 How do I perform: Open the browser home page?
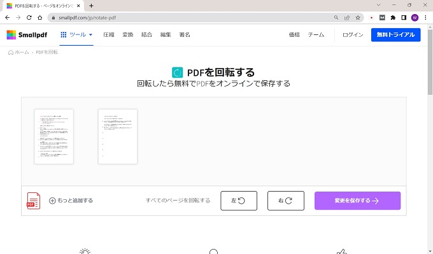pyautogui.click(x=39, y=18)
